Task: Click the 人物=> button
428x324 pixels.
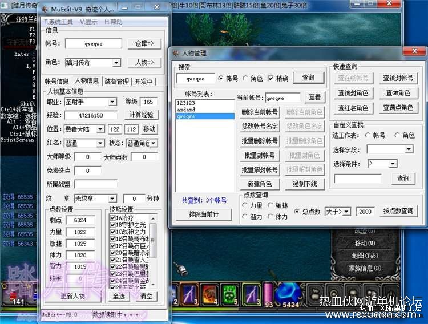Action: 144,63
